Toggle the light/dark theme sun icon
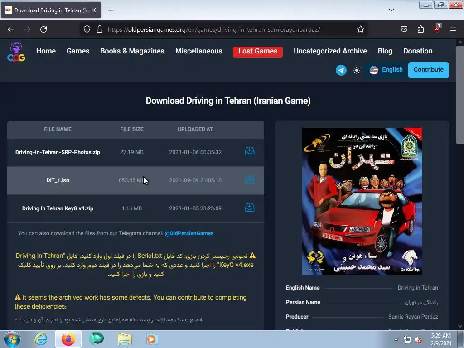The width and height of the screenshot is (464, 348). click(x=357, y=70)
